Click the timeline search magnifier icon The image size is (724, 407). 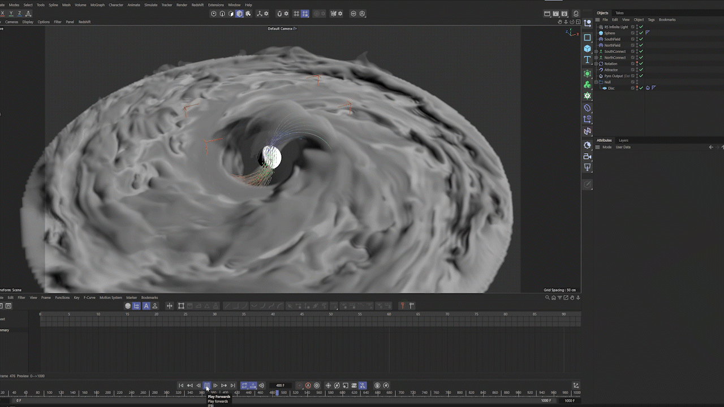pyautogui.click(x=547, y=297)
